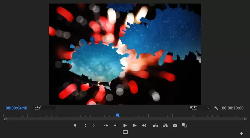The height and width of the screenshot is (138, 250).
Task: Click the blue playhead on time ruler
Action: coord(117,115)
